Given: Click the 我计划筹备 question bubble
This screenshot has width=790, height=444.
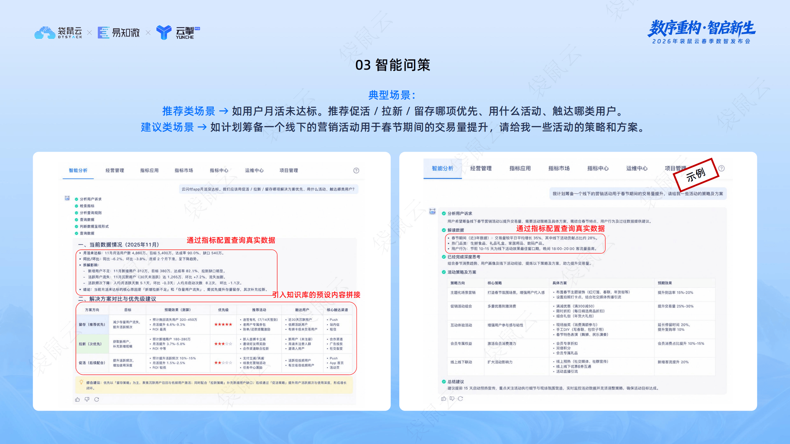Looking at the screenshot, I should pyautogui.click(x=638, y=194).
